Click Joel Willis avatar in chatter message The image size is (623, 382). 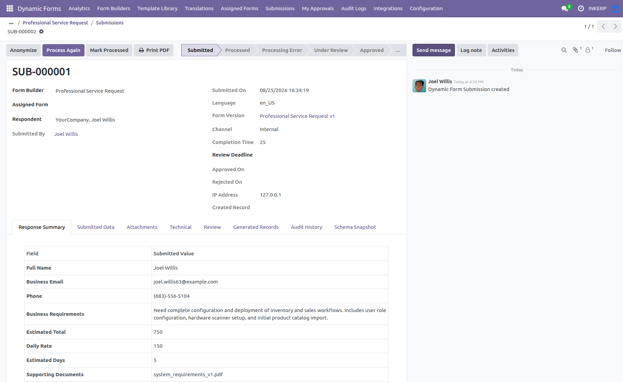(x=419, y=86)
